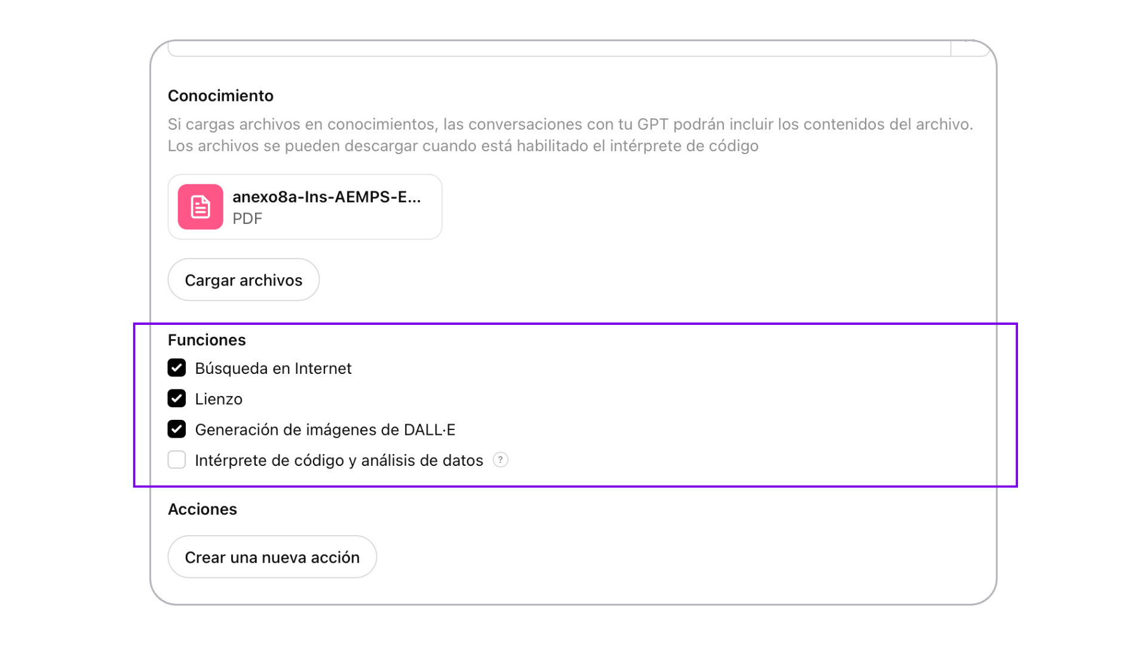This screenshot has height=645, width=1147.
Task: Click Intérprete de código y análisis de datos label
Action: [339, 460]
